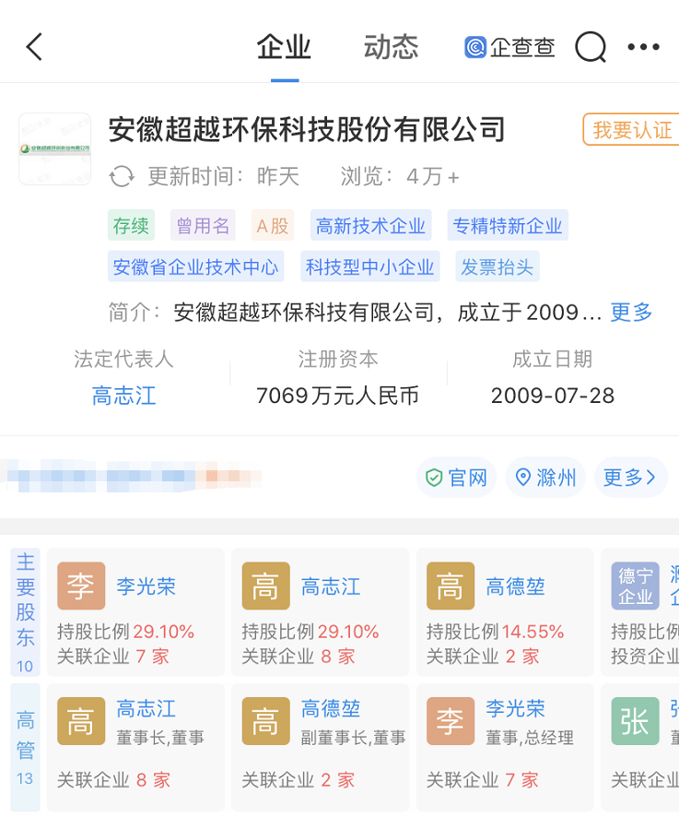Viewport: 679px width, 817px height.
Task: Tap the location pin icon on 滁州
Action: [x=522, y=478]
